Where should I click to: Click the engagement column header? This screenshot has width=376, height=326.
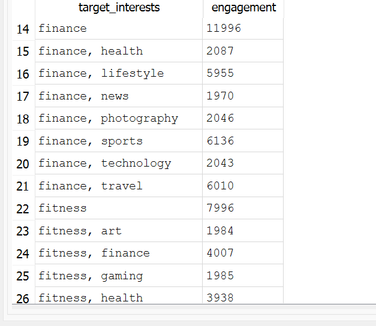tap(243, 8)
